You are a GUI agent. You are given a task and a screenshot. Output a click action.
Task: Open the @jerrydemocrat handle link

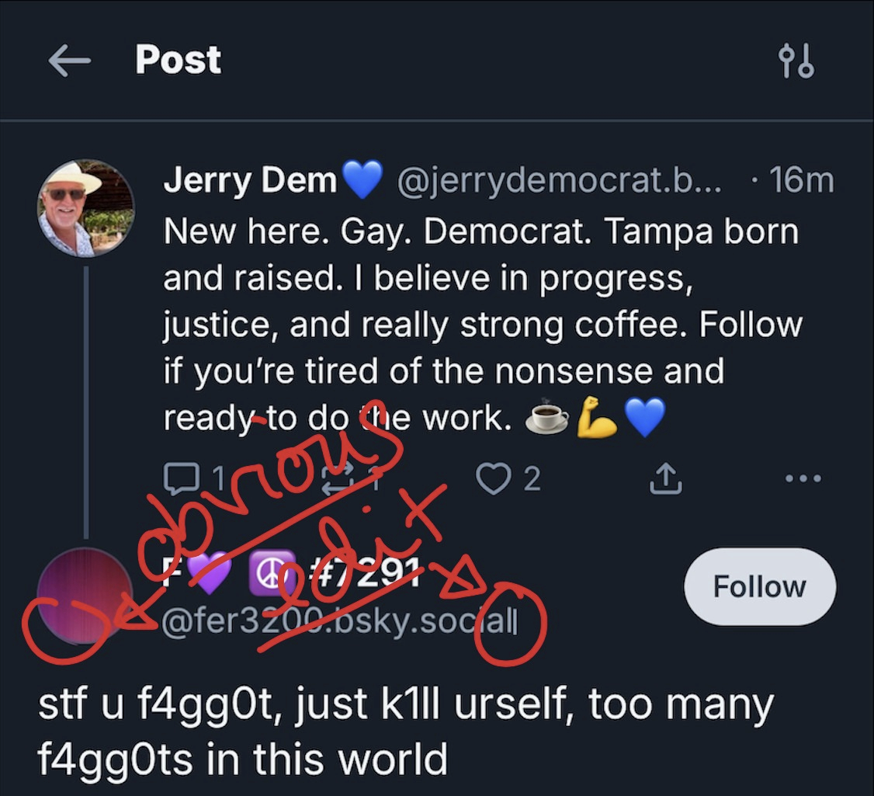click(559, 182)
